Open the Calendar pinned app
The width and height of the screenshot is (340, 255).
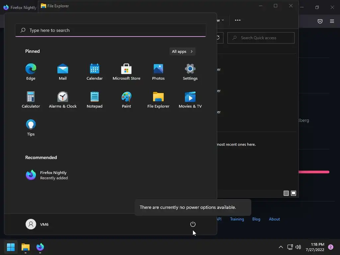[x=95, y=72]
